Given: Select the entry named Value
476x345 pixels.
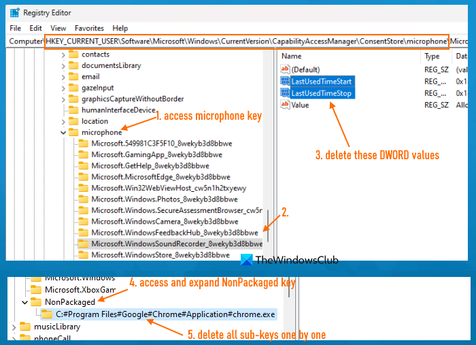Looking at the screenshot, I should point(300,105).
